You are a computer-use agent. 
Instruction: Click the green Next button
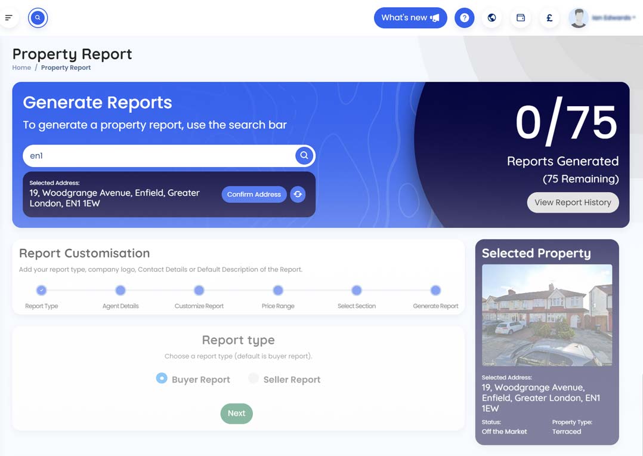(237, 413)
